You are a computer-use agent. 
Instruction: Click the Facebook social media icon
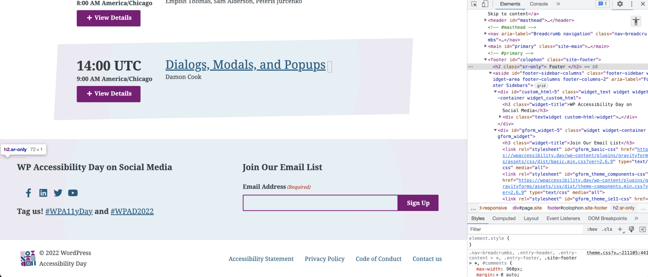coord(28,193)
